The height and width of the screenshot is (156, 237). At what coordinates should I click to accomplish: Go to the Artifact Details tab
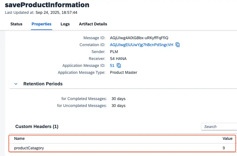pos(93,24)
